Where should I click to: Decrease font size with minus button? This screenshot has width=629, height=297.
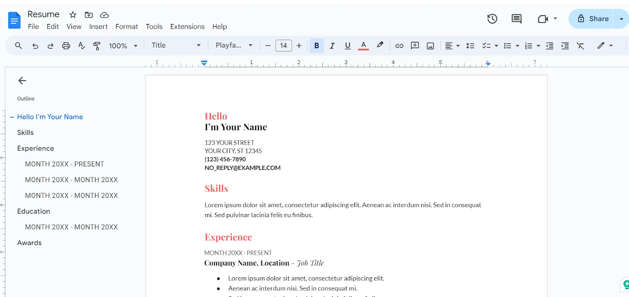click(268, 46)
